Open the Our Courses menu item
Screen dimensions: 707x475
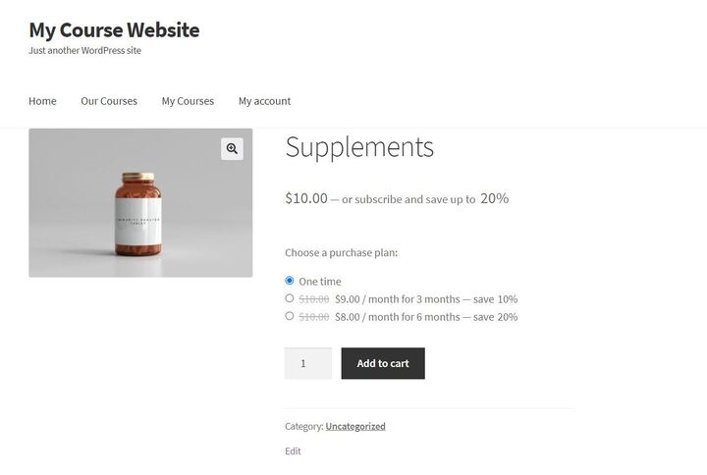[109, 101]
